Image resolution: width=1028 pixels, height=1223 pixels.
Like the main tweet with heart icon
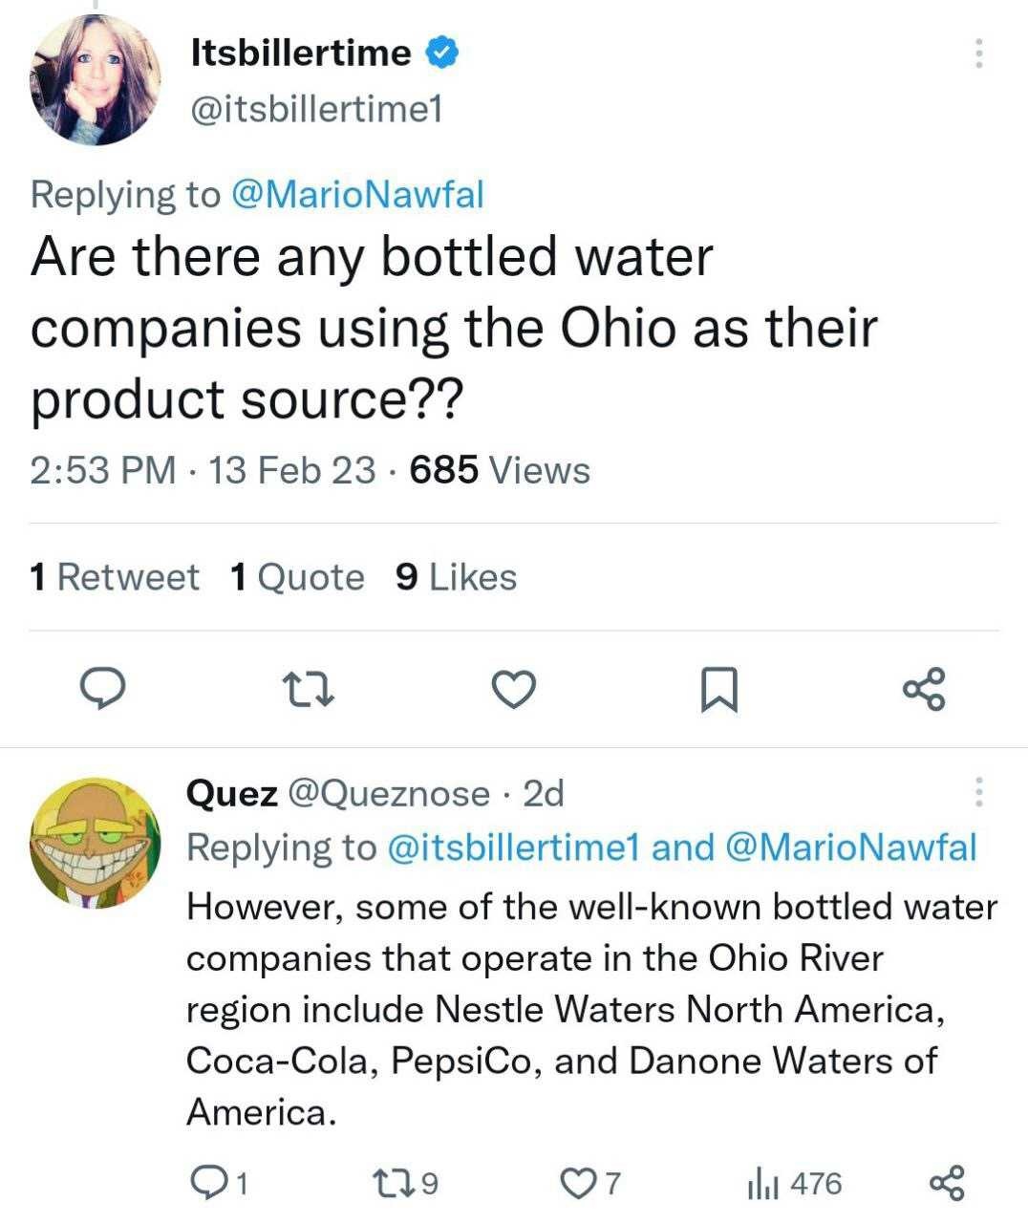(x=513, y=689)
